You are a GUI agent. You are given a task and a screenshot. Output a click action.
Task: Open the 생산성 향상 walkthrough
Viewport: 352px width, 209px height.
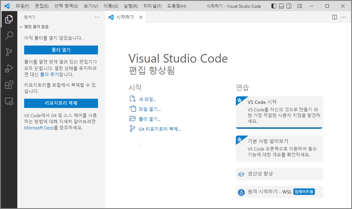pyautogui.click(x=279, y=174)
